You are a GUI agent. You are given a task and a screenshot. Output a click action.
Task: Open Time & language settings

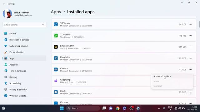pos(24,71)
